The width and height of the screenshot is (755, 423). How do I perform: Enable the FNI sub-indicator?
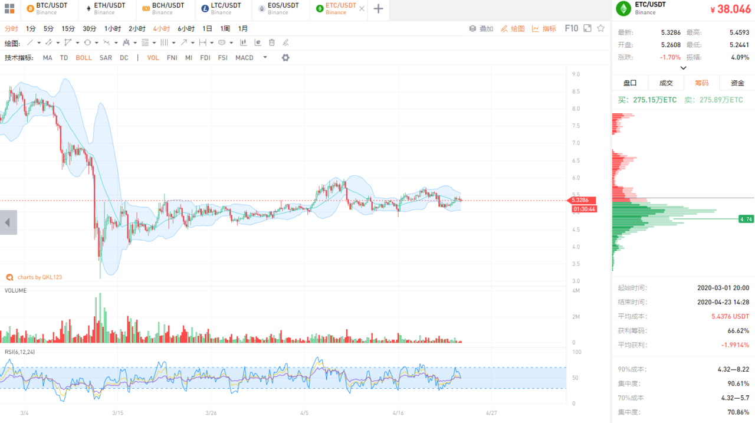pos(172,58)
